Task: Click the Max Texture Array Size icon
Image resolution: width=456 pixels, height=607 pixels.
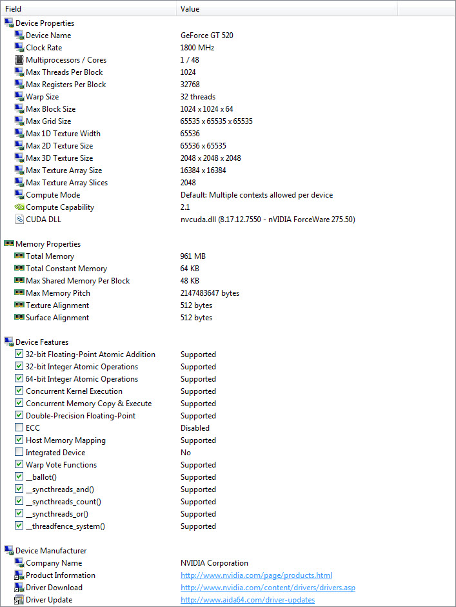Action: [x=19, y=170]
